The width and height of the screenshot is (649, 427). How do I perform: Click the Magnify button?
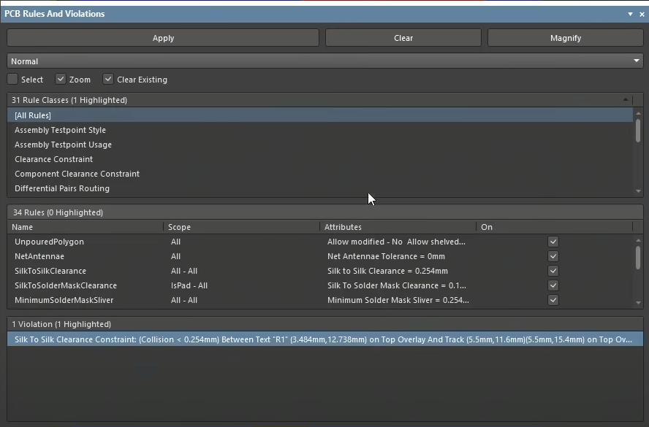tap(565, 38)
